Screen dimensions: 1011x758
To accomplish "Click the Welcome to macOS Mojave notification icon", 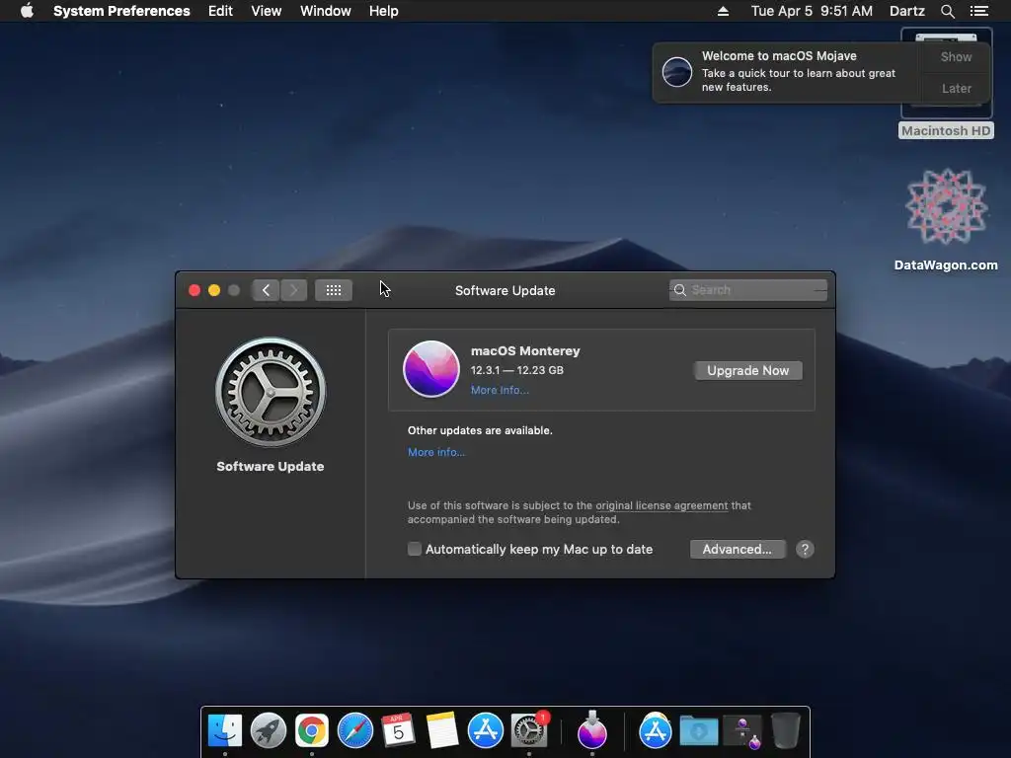I will point(677,71).
